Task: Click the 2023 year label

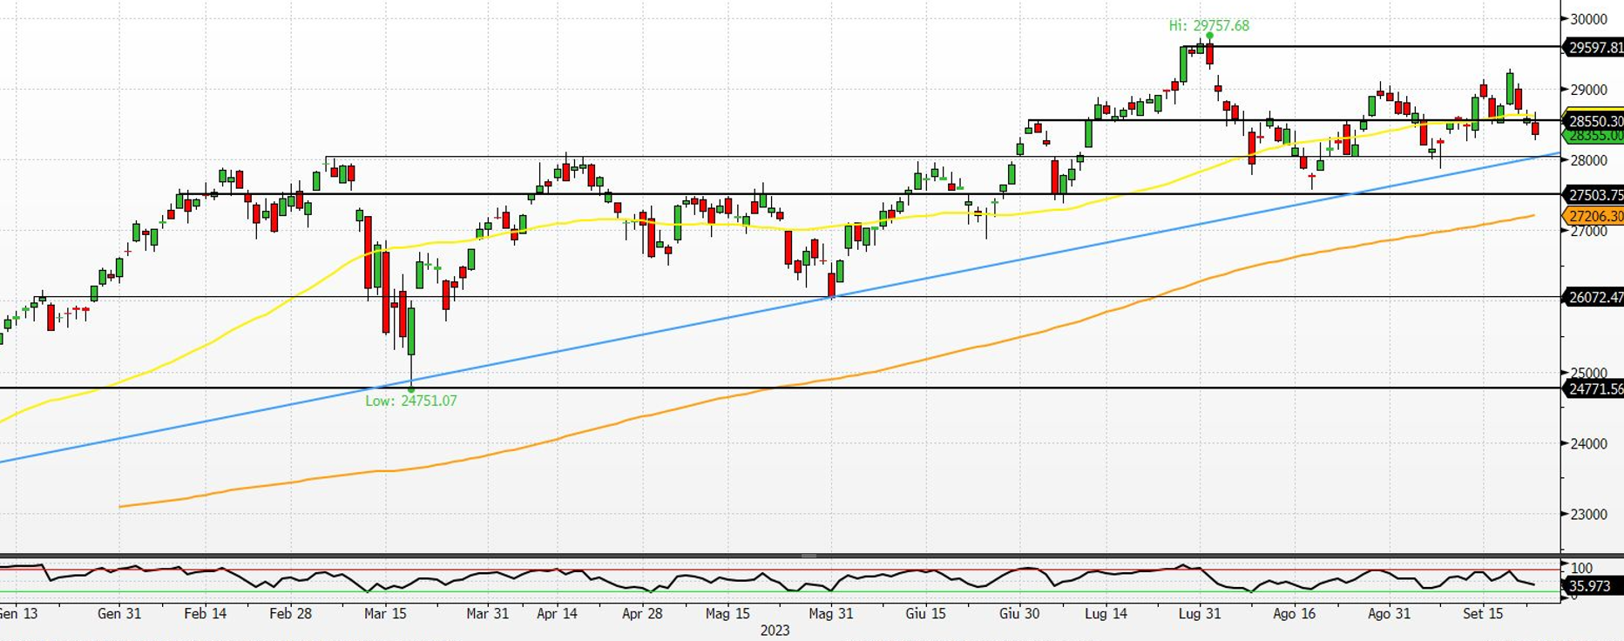Action: 775,630
